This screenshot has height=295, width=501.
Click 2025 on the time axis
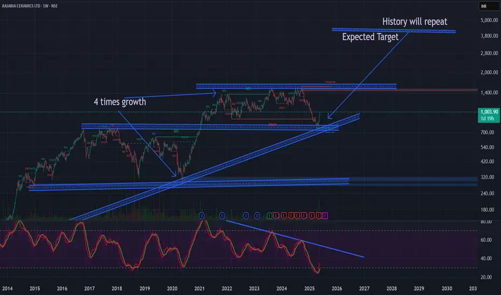tap(309, 289)
